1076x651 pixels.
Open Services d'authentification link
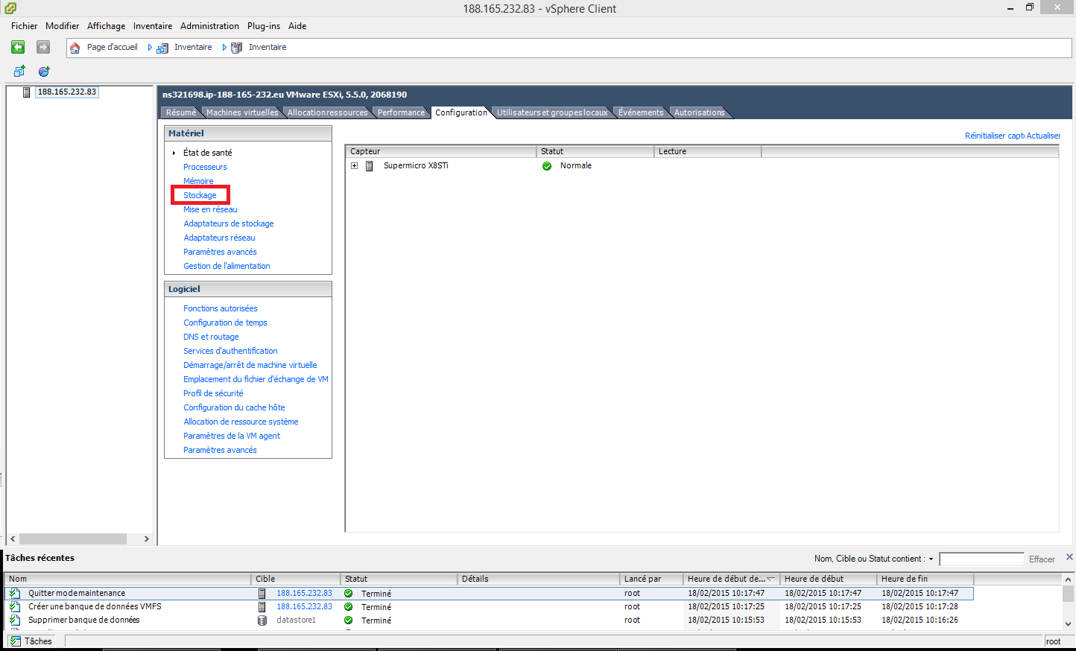(x=230, y=351)
